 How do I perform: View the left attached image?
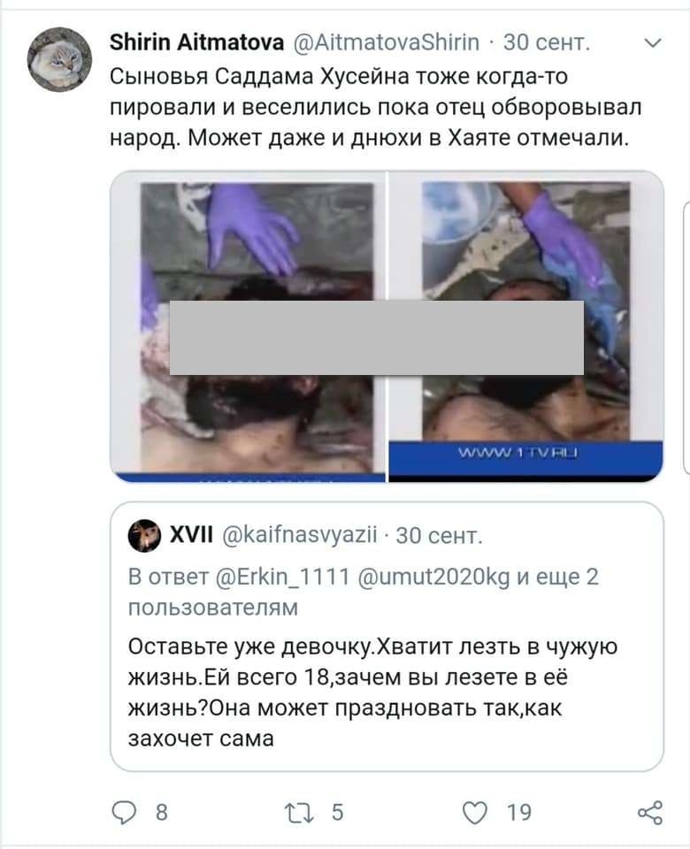click(248, 326)
